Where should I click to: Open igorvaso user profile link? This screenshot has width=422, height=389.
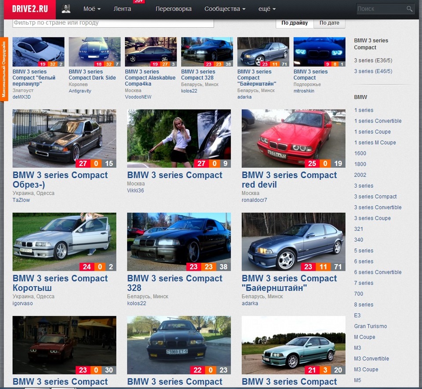coord(22,303)
